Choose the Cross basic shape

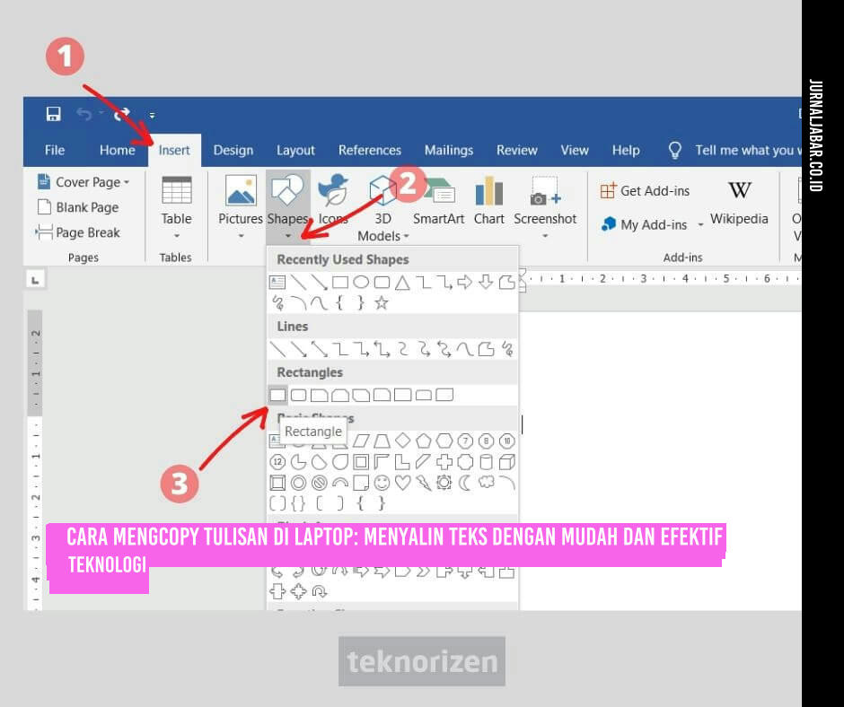[444, 462]
